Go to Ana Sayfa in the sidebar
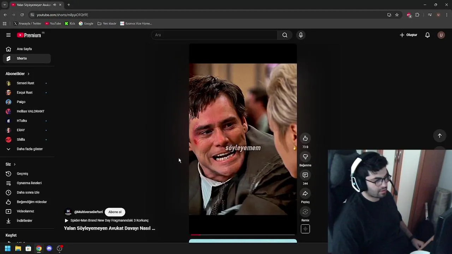Screen dimensions: 452x254 point(27,49)
